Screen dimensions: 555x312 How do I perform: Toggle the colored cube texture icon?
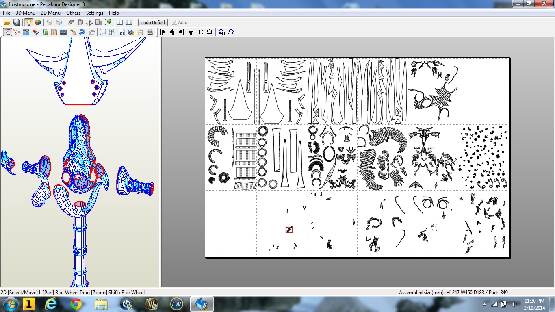tap(38, 22)
